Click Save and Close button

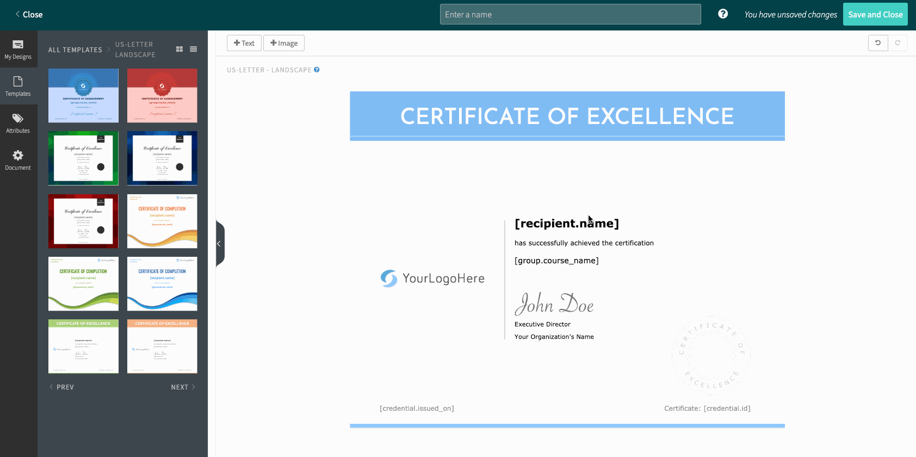[x=875, y=15]
